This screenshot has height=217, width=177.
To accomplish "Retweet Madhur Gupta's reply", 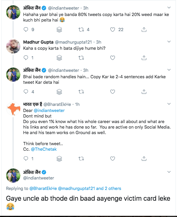I will coord(82,58).
